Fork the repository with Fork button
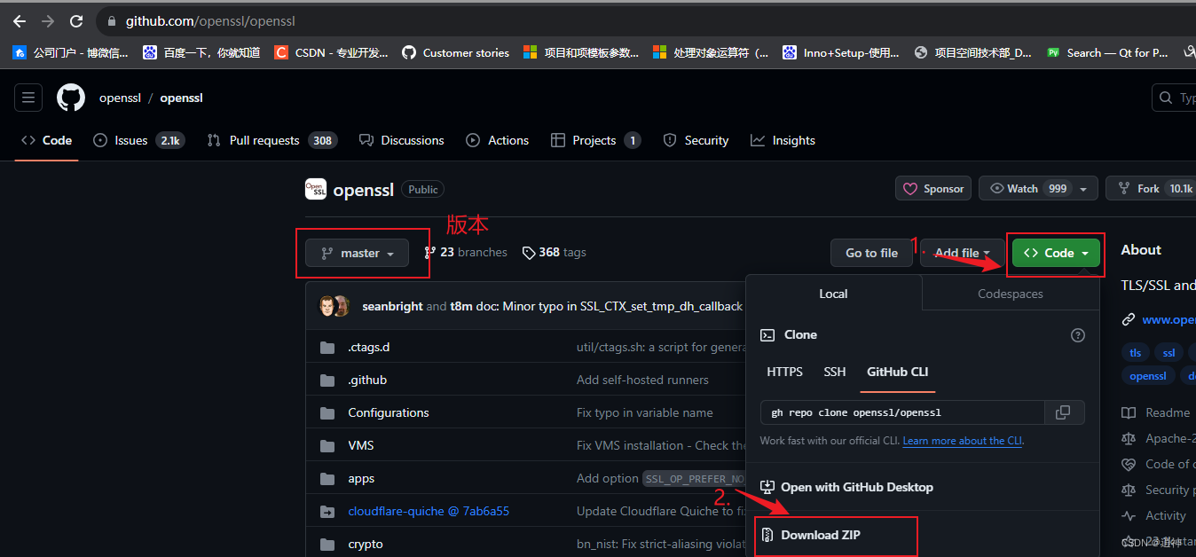This screenshot has height=557, width=1196. pos(1151,188)
